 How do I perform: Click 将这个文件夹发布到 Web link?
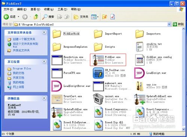click(x=25, y=45)
